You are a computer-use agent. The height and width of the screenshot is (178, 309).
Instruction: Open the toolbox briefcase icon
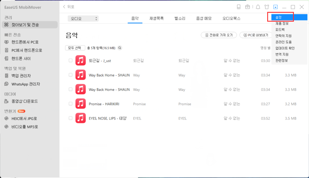click(247, 7)
